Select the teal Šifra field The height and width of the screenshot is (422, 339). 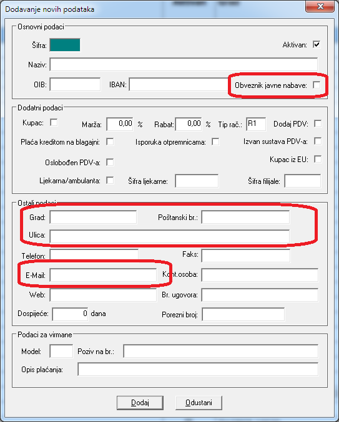pyautogui.click(x=65, y=45)
